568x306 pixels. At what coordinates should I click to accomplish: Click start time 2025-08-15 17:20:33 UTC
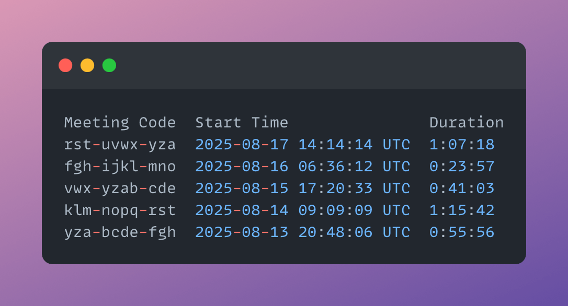(x=302, y=189)
